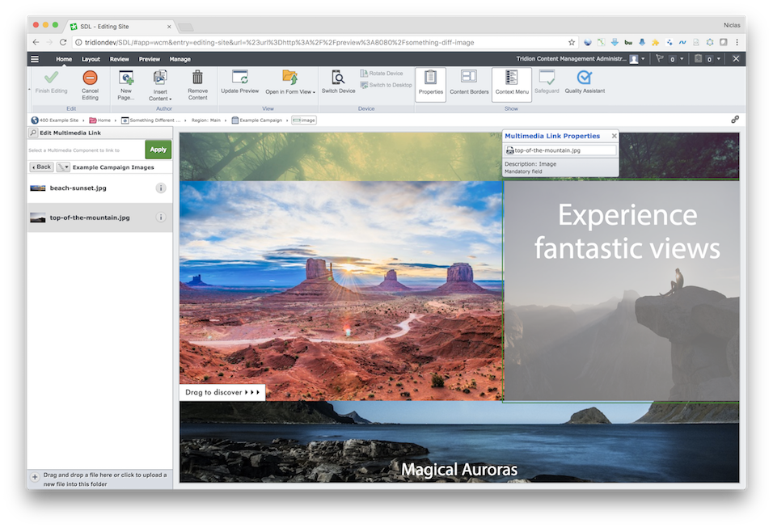Go Back in the image folder
Image resolution: width=773 pixels, height=528 pixels.
(x=41, y=167)
